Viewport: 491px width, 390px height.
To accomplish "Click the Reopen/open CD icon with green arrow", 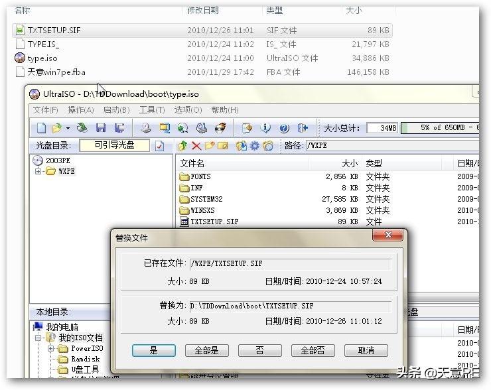I will tap(82, 128).
